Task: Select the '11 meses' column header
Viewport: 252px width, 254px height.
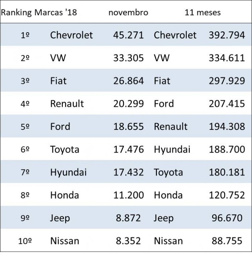Action: click(x=202, y=13)
